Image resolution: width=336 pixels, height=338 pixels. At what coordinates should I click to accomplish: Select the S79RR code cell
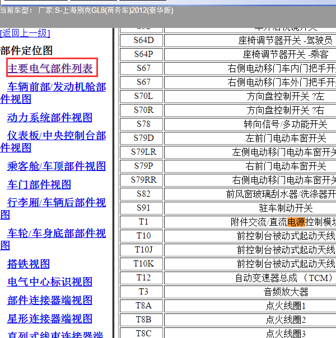pyautogui.click(x=142, y=180)
